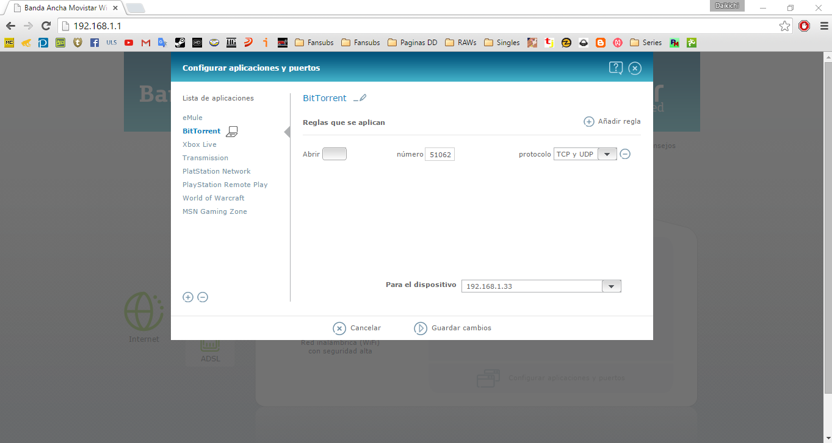Open the shield t bookmark icon
This screenshot has height=443, width=832.
pos(78,43)
